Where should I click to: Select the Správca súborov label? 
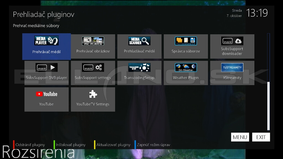(186, 51)
